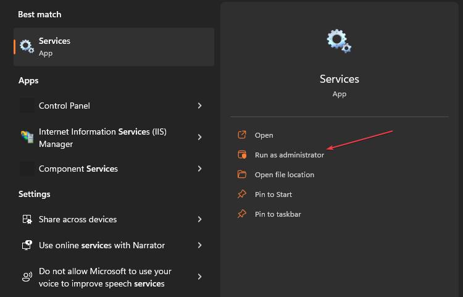
Task: Click the Narrator online services icon
Action: point(27,245)
